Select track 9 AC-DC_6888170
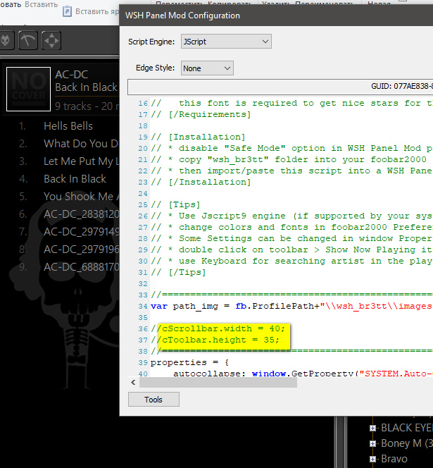Screen dimensions: 433x468 coord(81,267)
